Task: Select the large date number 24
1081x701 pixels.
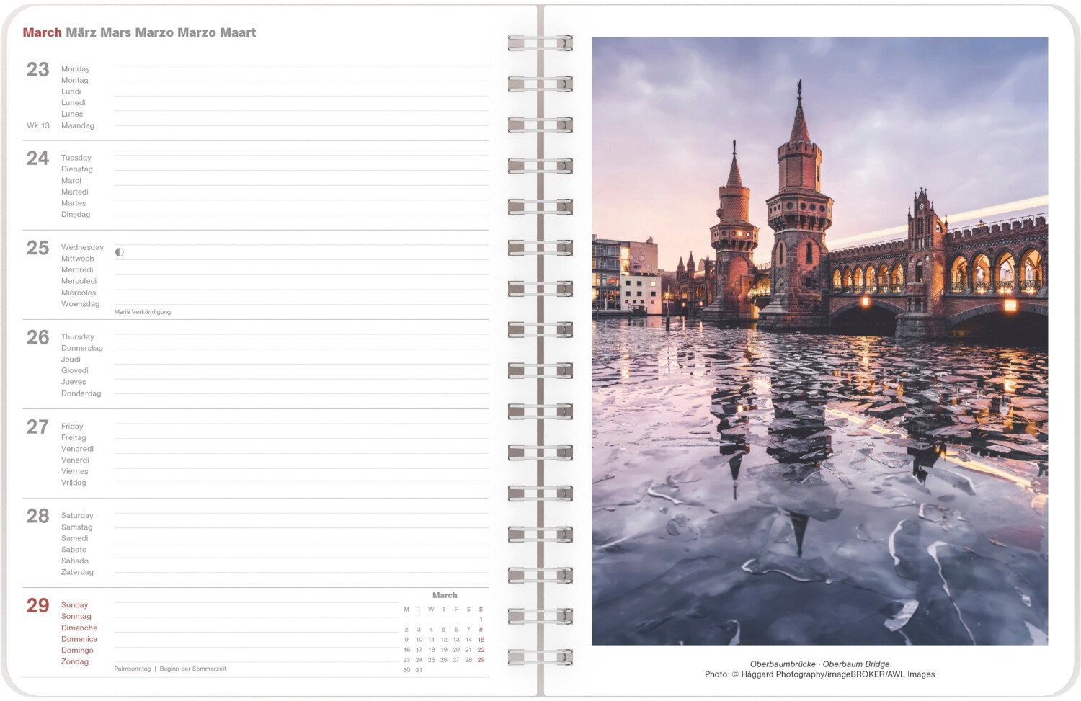Action: click(x=38, y=158)
